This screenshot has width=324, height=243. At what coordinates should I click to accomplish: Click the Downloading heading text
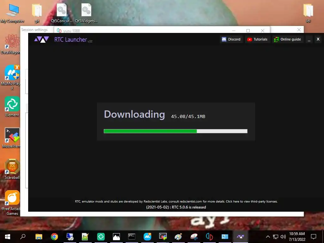click(x=134, y=114)
